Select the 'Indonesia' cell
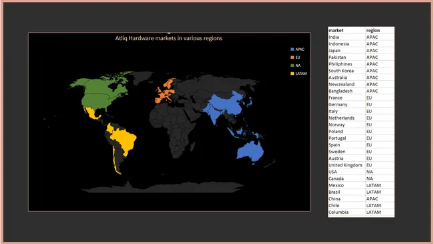Image resolution: width=434 pixels, height=244 pixels. (347, 44)
